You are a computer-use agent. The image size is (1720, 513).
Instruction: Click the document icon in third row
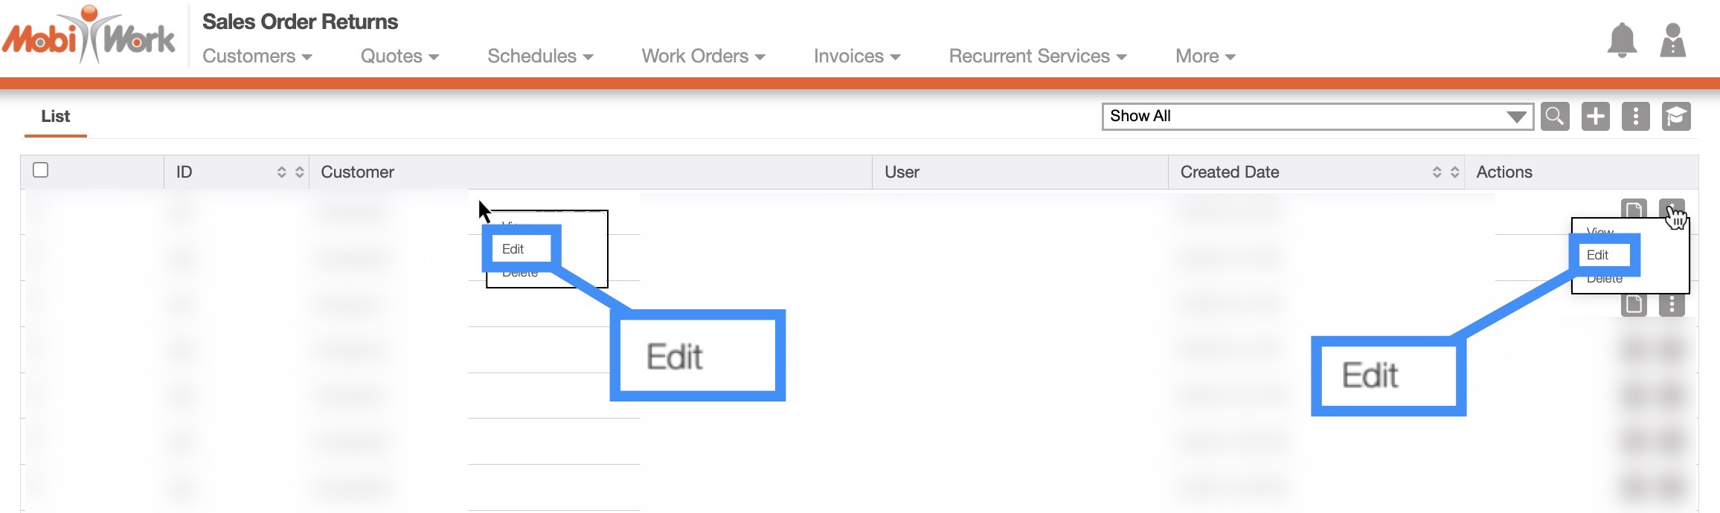click(1634, 304)
